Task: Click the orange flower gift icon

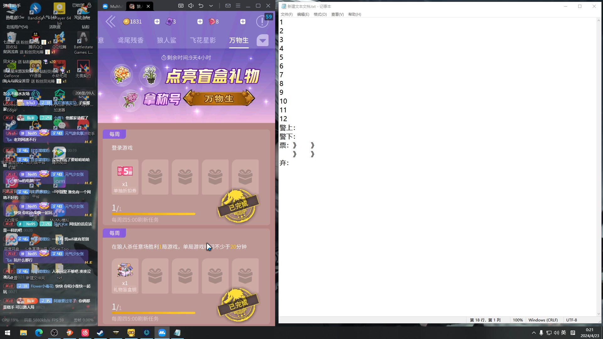Action: click(122, 75)
